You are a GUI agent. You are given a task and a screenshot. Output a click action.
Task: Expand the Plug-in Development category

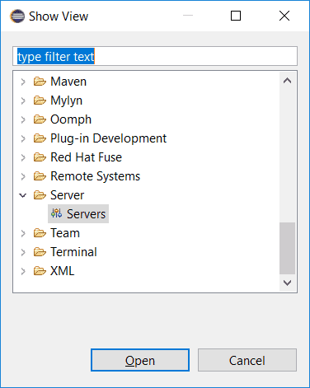point(23,138)
